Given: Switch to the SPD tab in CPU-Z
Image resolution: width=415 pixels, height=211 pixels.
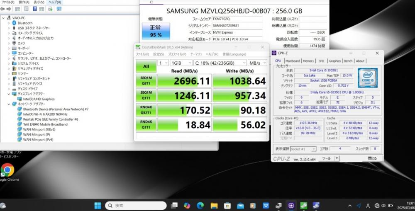Looking at the screenshot, I should [321, 61].
